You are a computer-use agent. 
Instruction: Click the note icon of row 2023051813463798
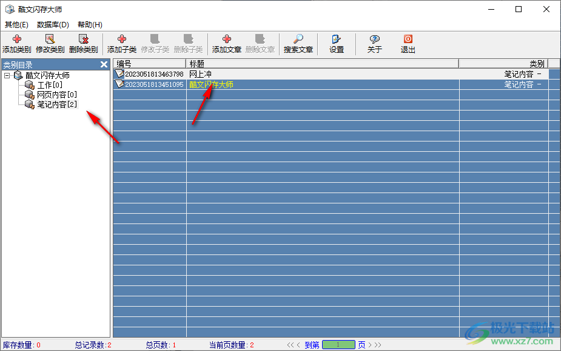coord(119,73)
